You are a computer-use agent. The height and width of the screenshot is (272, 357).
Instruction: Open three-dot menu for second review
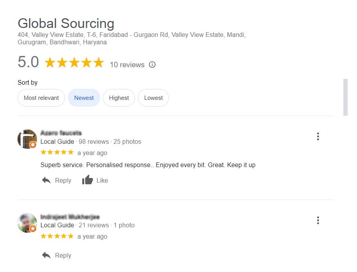pyautogui.click(x=318, y=220)
